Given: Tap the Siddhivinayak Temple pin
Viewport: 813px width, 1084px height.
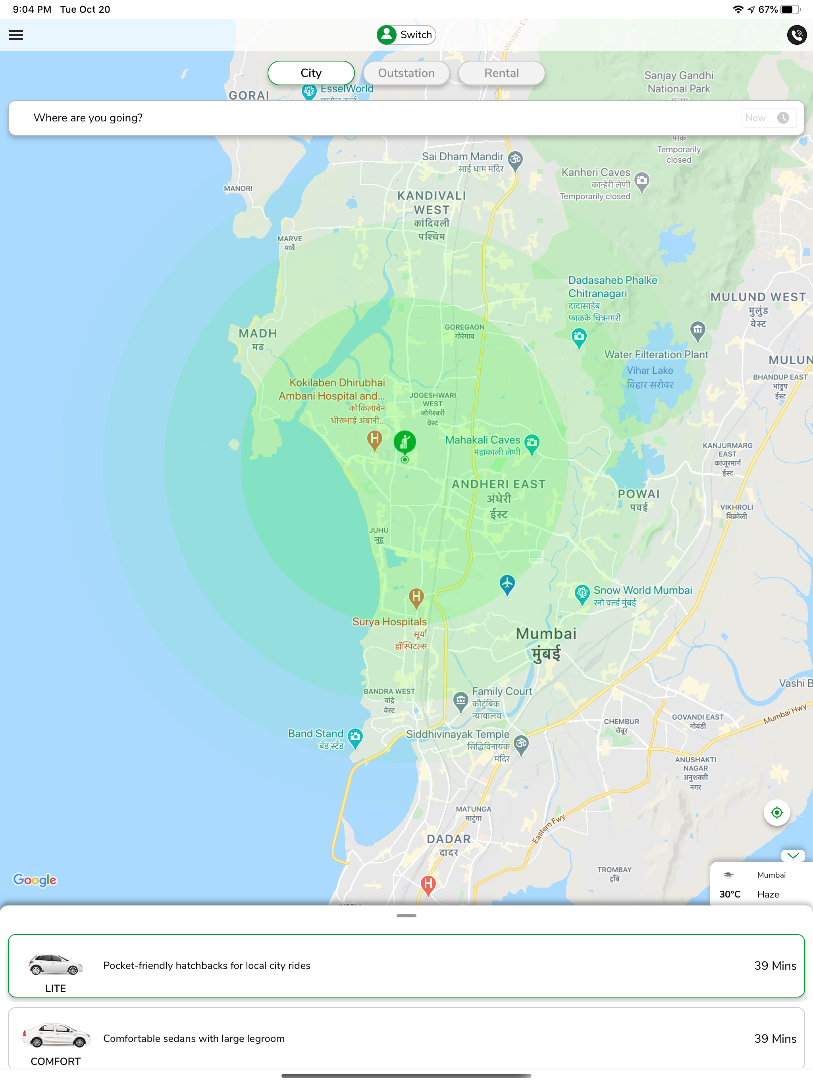Looking at the screenshot, I should (x=521, y=745).
